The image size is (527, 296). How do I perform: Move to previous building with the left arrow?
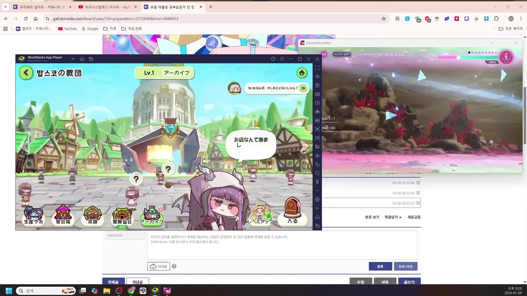click(25, 147)
